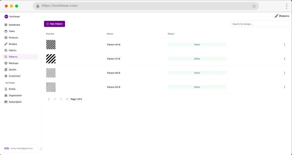
Task: Open options menu for Pattern 46-B
Action: [284, 45]
